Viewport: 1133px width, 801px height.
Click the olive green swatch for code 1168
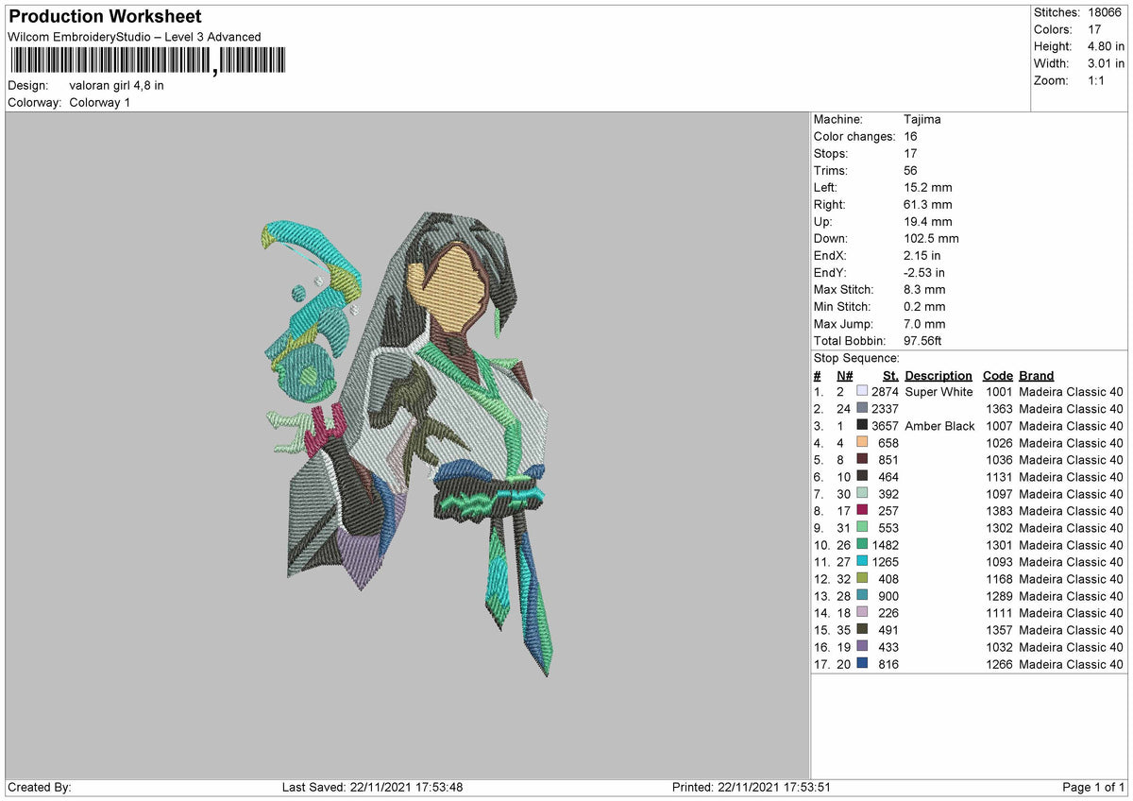pyautogui.click(x=862, y=579)
